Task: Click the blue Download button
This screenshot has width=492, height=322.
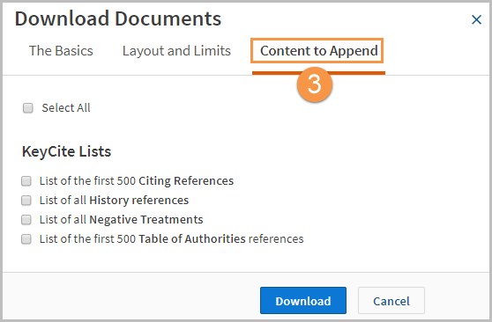Action: coord(303,301)
